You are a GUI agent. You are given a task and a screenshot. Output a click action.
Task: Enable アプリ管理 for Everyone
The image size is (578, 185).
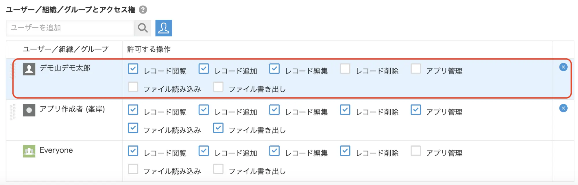click(x=416, y=151)
